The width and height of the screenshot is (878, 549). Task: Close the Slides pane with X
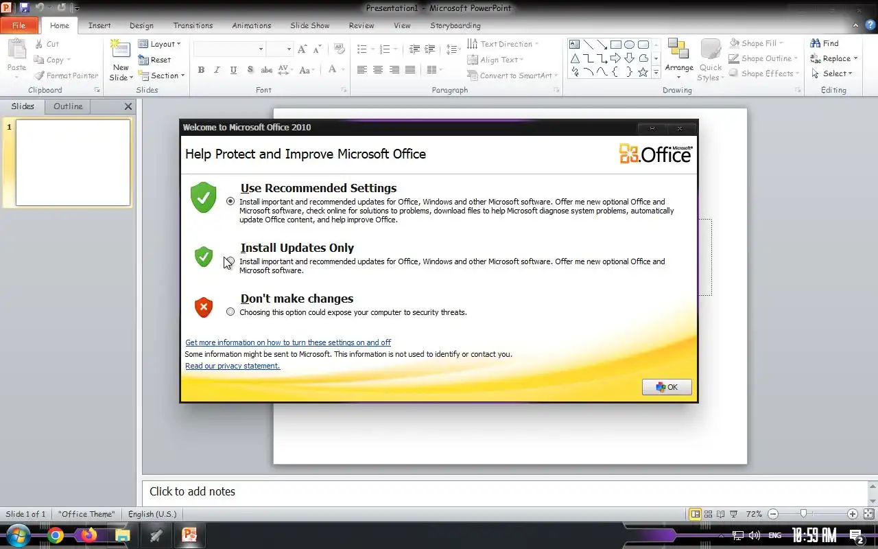point(128,106)
